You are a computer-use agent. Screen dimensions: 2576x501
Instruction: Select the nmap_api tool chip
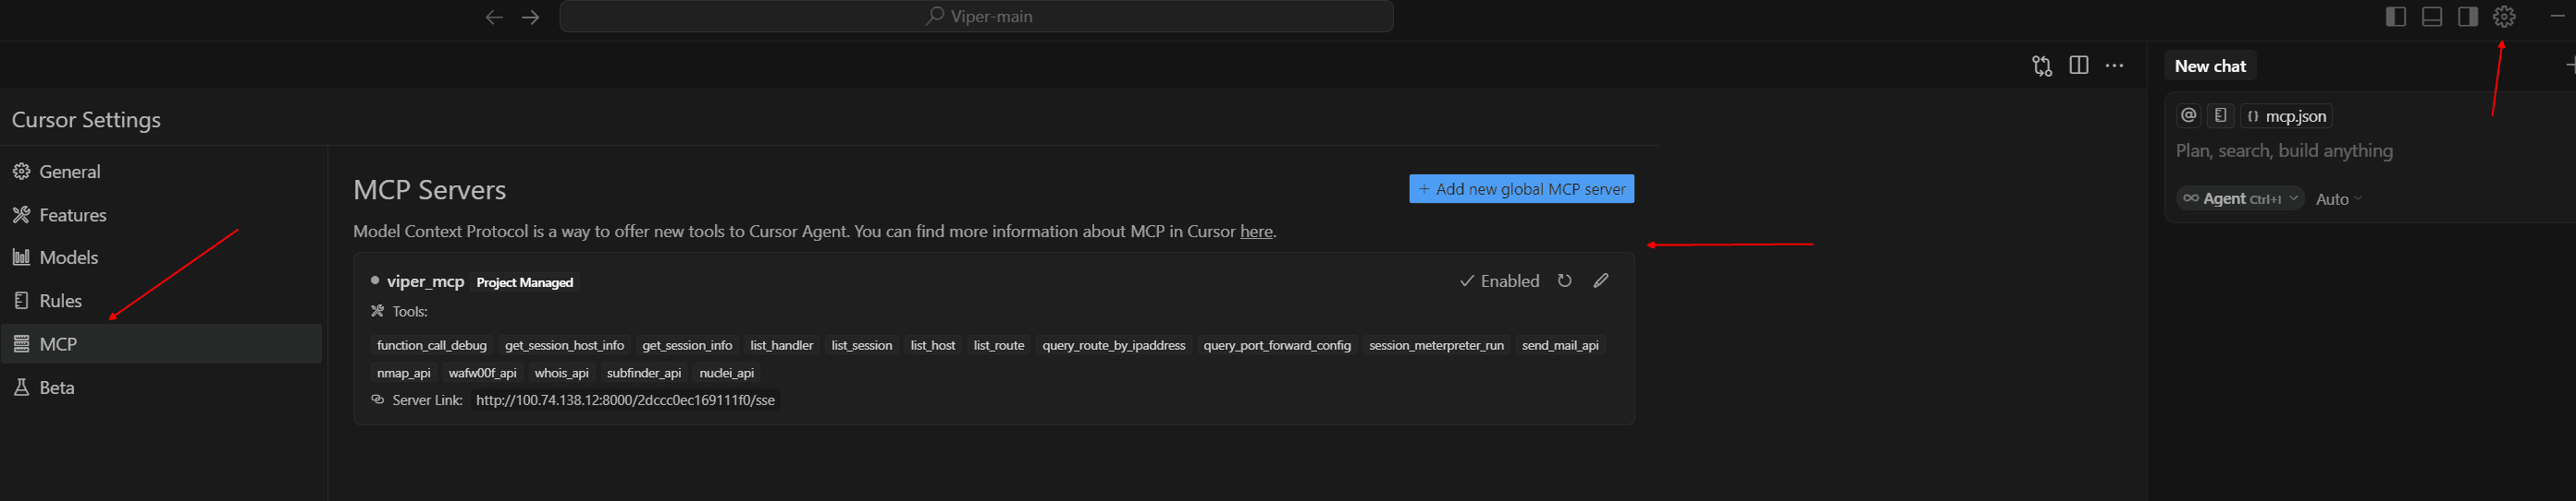click(404, 374)
